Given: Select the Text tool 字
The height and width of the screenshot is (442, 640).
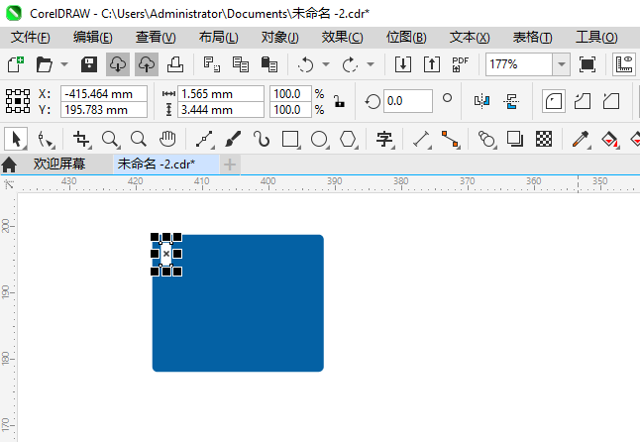Looking at the screenshot, I should [x=384, y=139].
